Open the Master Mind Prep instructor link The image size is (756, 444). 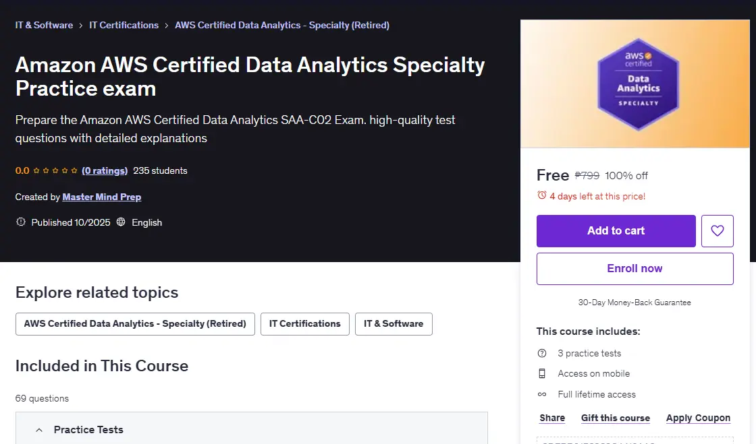coord(102,197)
